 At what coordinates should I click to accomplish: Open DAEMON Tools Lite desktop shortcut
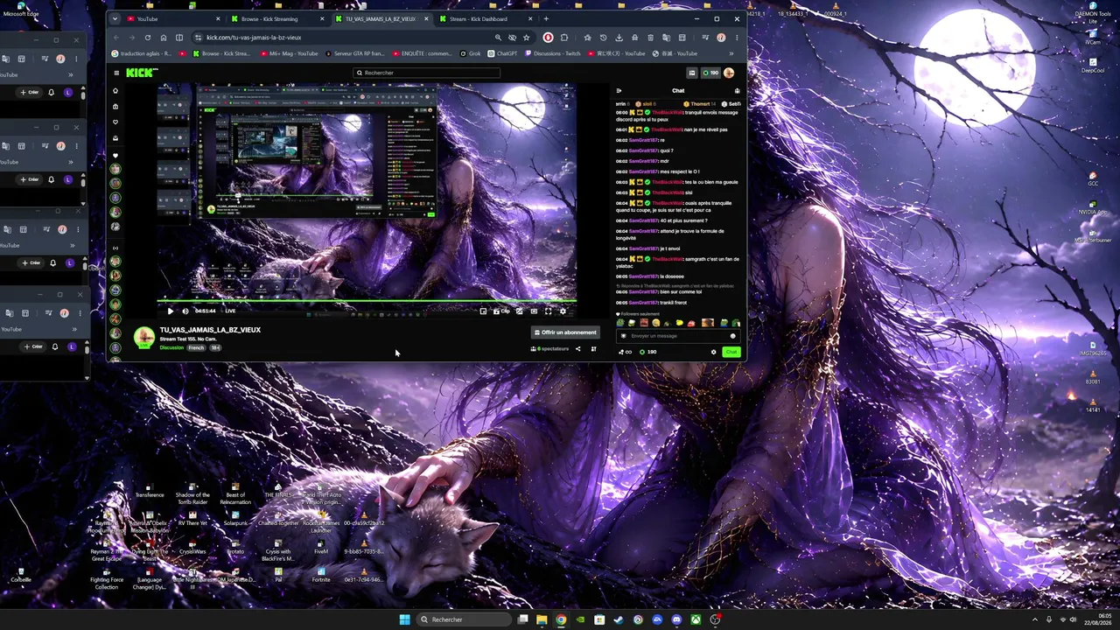1092,13
